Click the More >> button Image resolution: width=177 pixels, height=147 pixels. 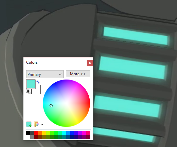[x=78, y=74]
